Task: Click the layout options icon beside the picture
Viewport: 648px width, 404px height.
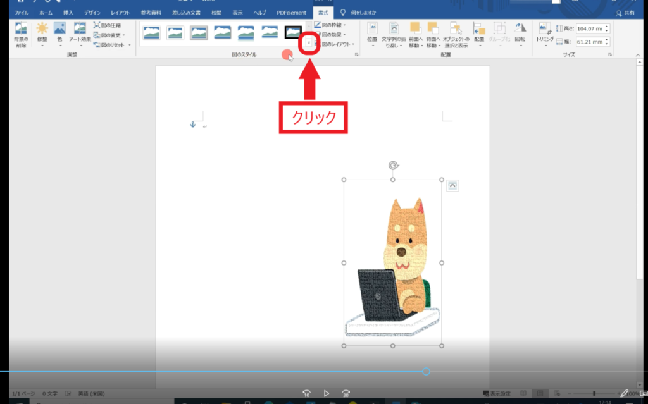Action: (452, 185)
